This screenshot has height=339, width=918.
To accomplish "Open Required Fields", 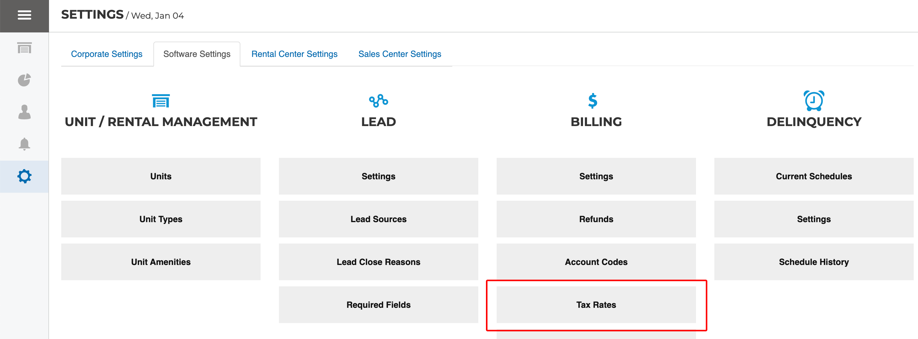I will click(378, 305).
